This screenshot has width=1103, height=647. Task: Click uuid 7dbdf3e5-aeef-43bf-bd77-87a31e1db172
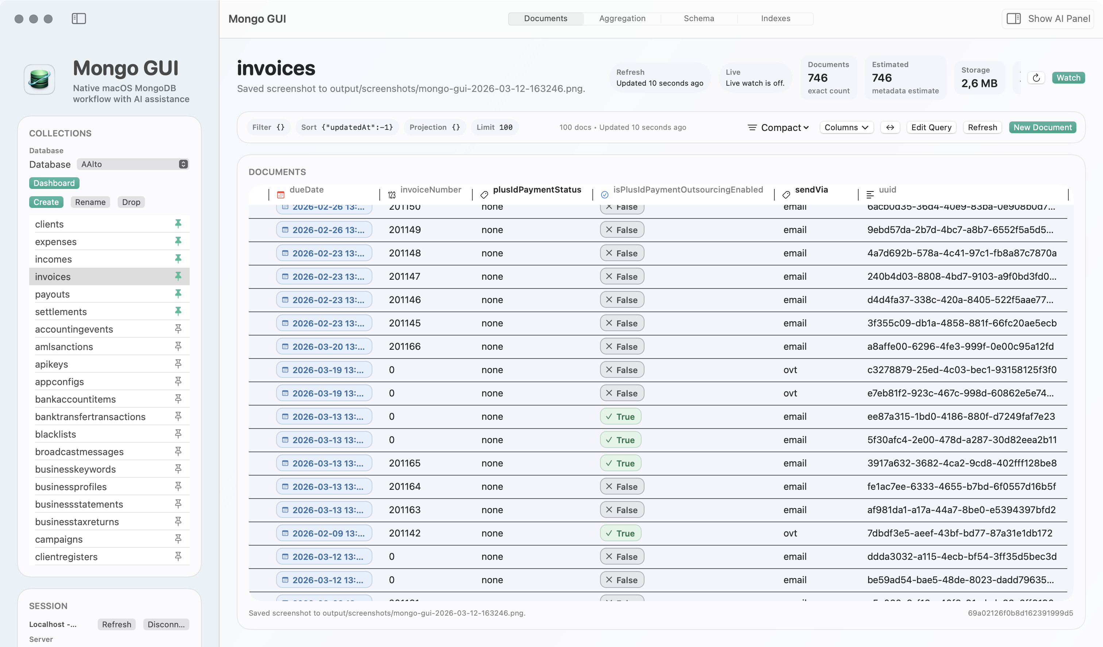pyautogui.click(x=959, y=533)
